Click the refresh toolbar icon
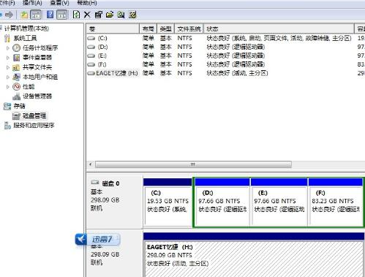This screenshot has width=365, height=277. pyautogui.click(x=76, y=15)
